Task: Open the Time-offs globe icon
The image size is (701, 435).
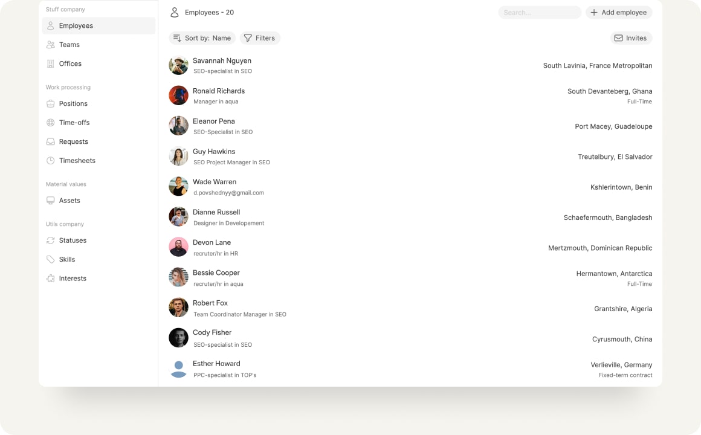Action: [x=50, y=122]
